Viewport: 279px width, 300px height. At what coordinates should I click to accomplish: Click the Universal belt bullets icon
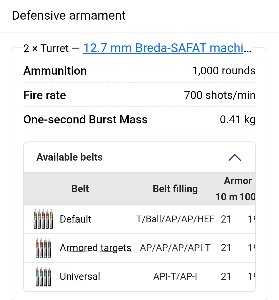pos(43,277)
